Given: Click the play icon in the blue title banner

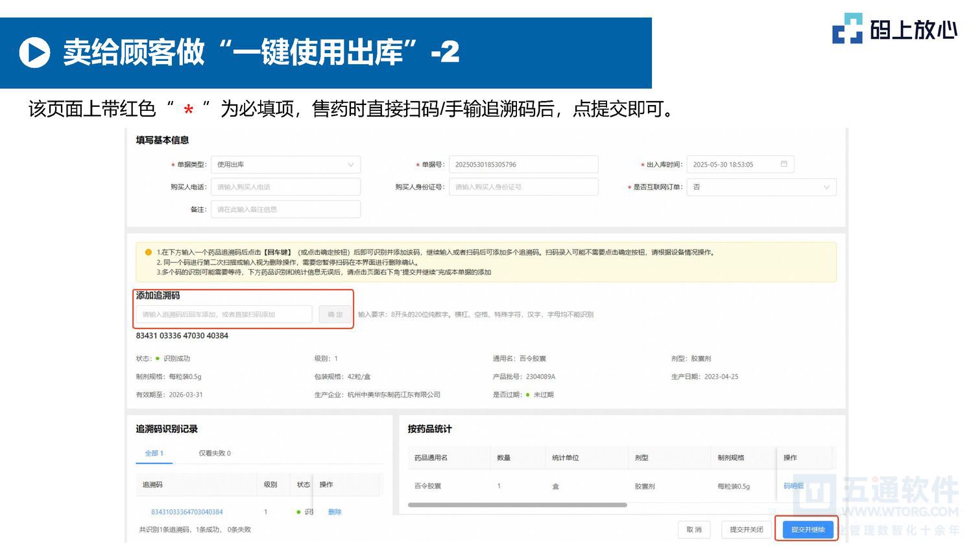Looking at the screenshot, I should pyautogui.click(x=36, y=52).
